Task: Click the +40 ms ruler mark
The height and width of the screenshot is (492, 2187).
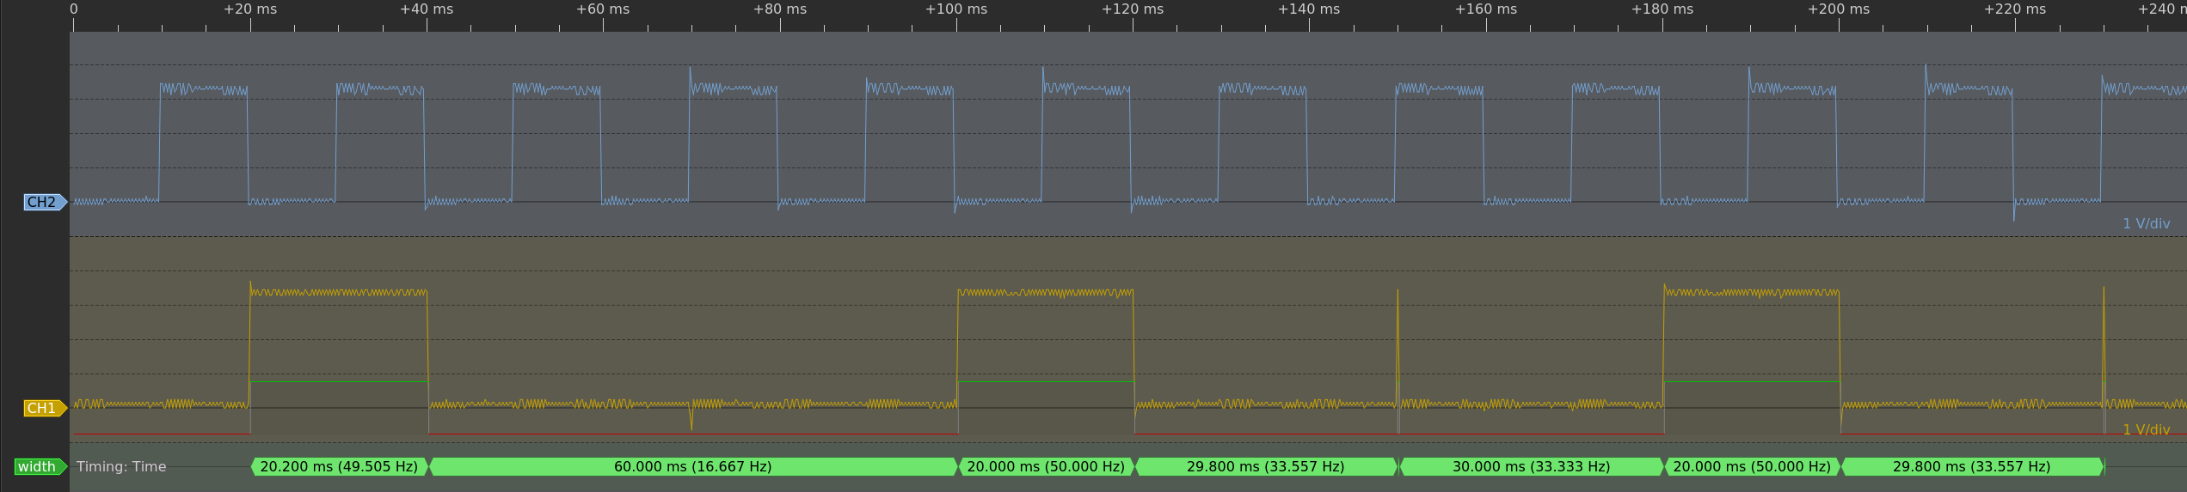Action: (427, 9)
